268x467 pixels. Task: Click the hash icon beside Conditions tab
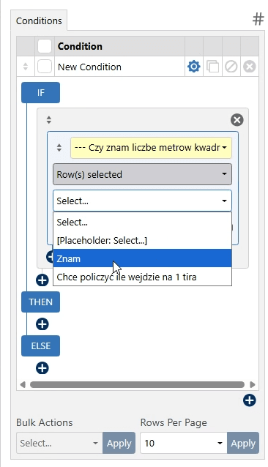258,20
